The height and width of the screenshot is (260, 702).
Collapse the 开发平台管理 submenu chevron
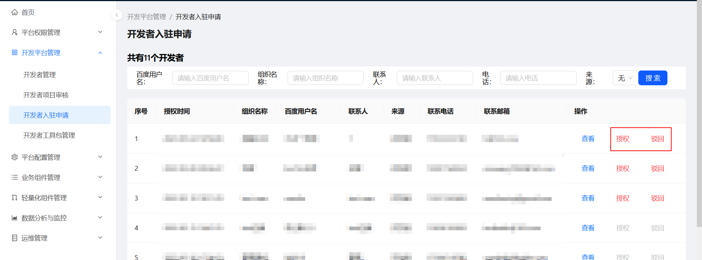(100, 53)
